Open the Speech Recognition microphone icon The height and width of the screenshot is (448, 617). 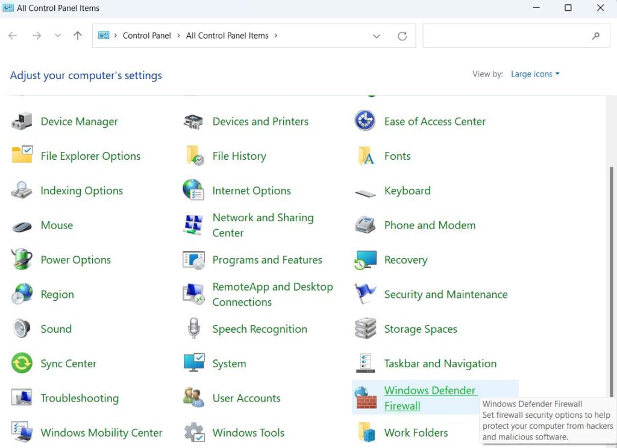click(193, 329)
